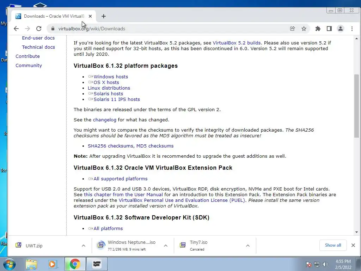Screen dimensions: 361x271
Task: Go back with the browser back arrow
Action: (16, 29)
